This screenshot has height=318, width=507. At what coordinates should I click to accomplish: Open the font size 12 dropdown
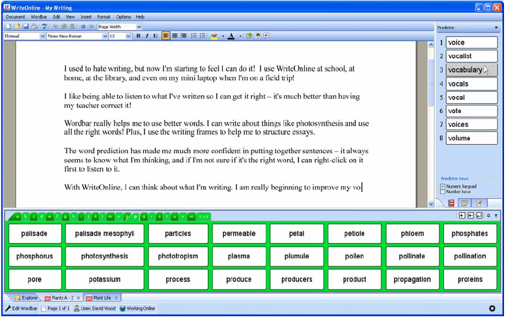pos(128,36)
